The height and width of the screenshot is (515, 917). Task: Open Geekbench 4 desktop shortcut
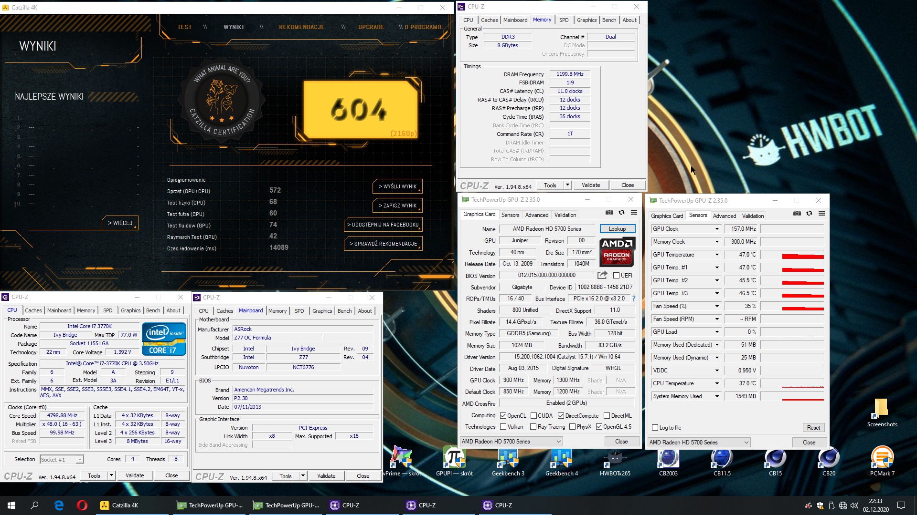[562, 462]
